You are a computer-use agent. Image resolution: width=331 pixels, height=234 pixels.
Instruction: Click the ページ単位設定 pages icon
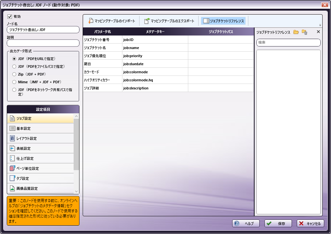point(12,168)
